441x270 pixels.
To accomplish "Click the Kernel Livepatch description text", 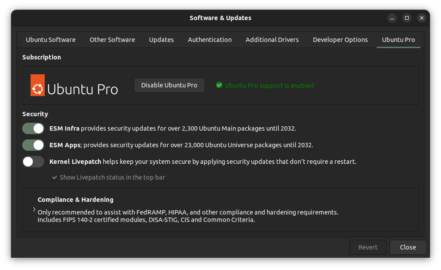I will pyautogui.click(x=203, y=162).
